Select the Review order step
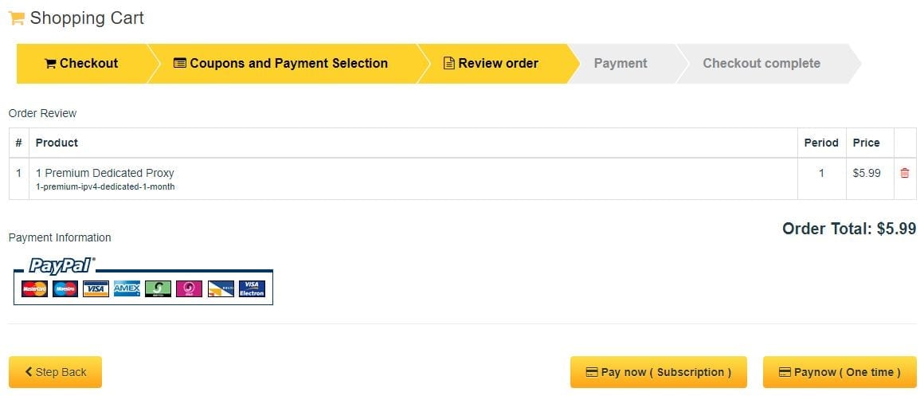 (491, 64)
